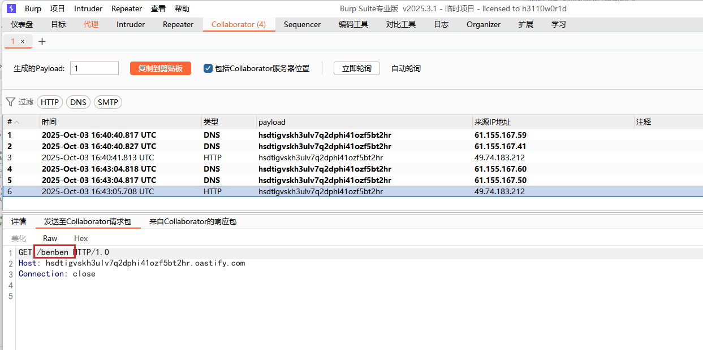Viewport: 703px width, 350px height.
Task: Sort by the # column arrow
Action: pos(17,122)
